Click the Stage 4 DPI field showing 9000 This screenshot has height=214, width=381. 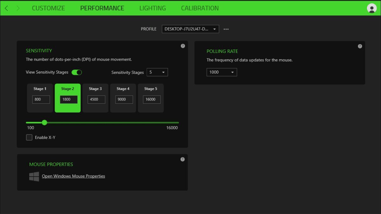click(x=124, y=99)
